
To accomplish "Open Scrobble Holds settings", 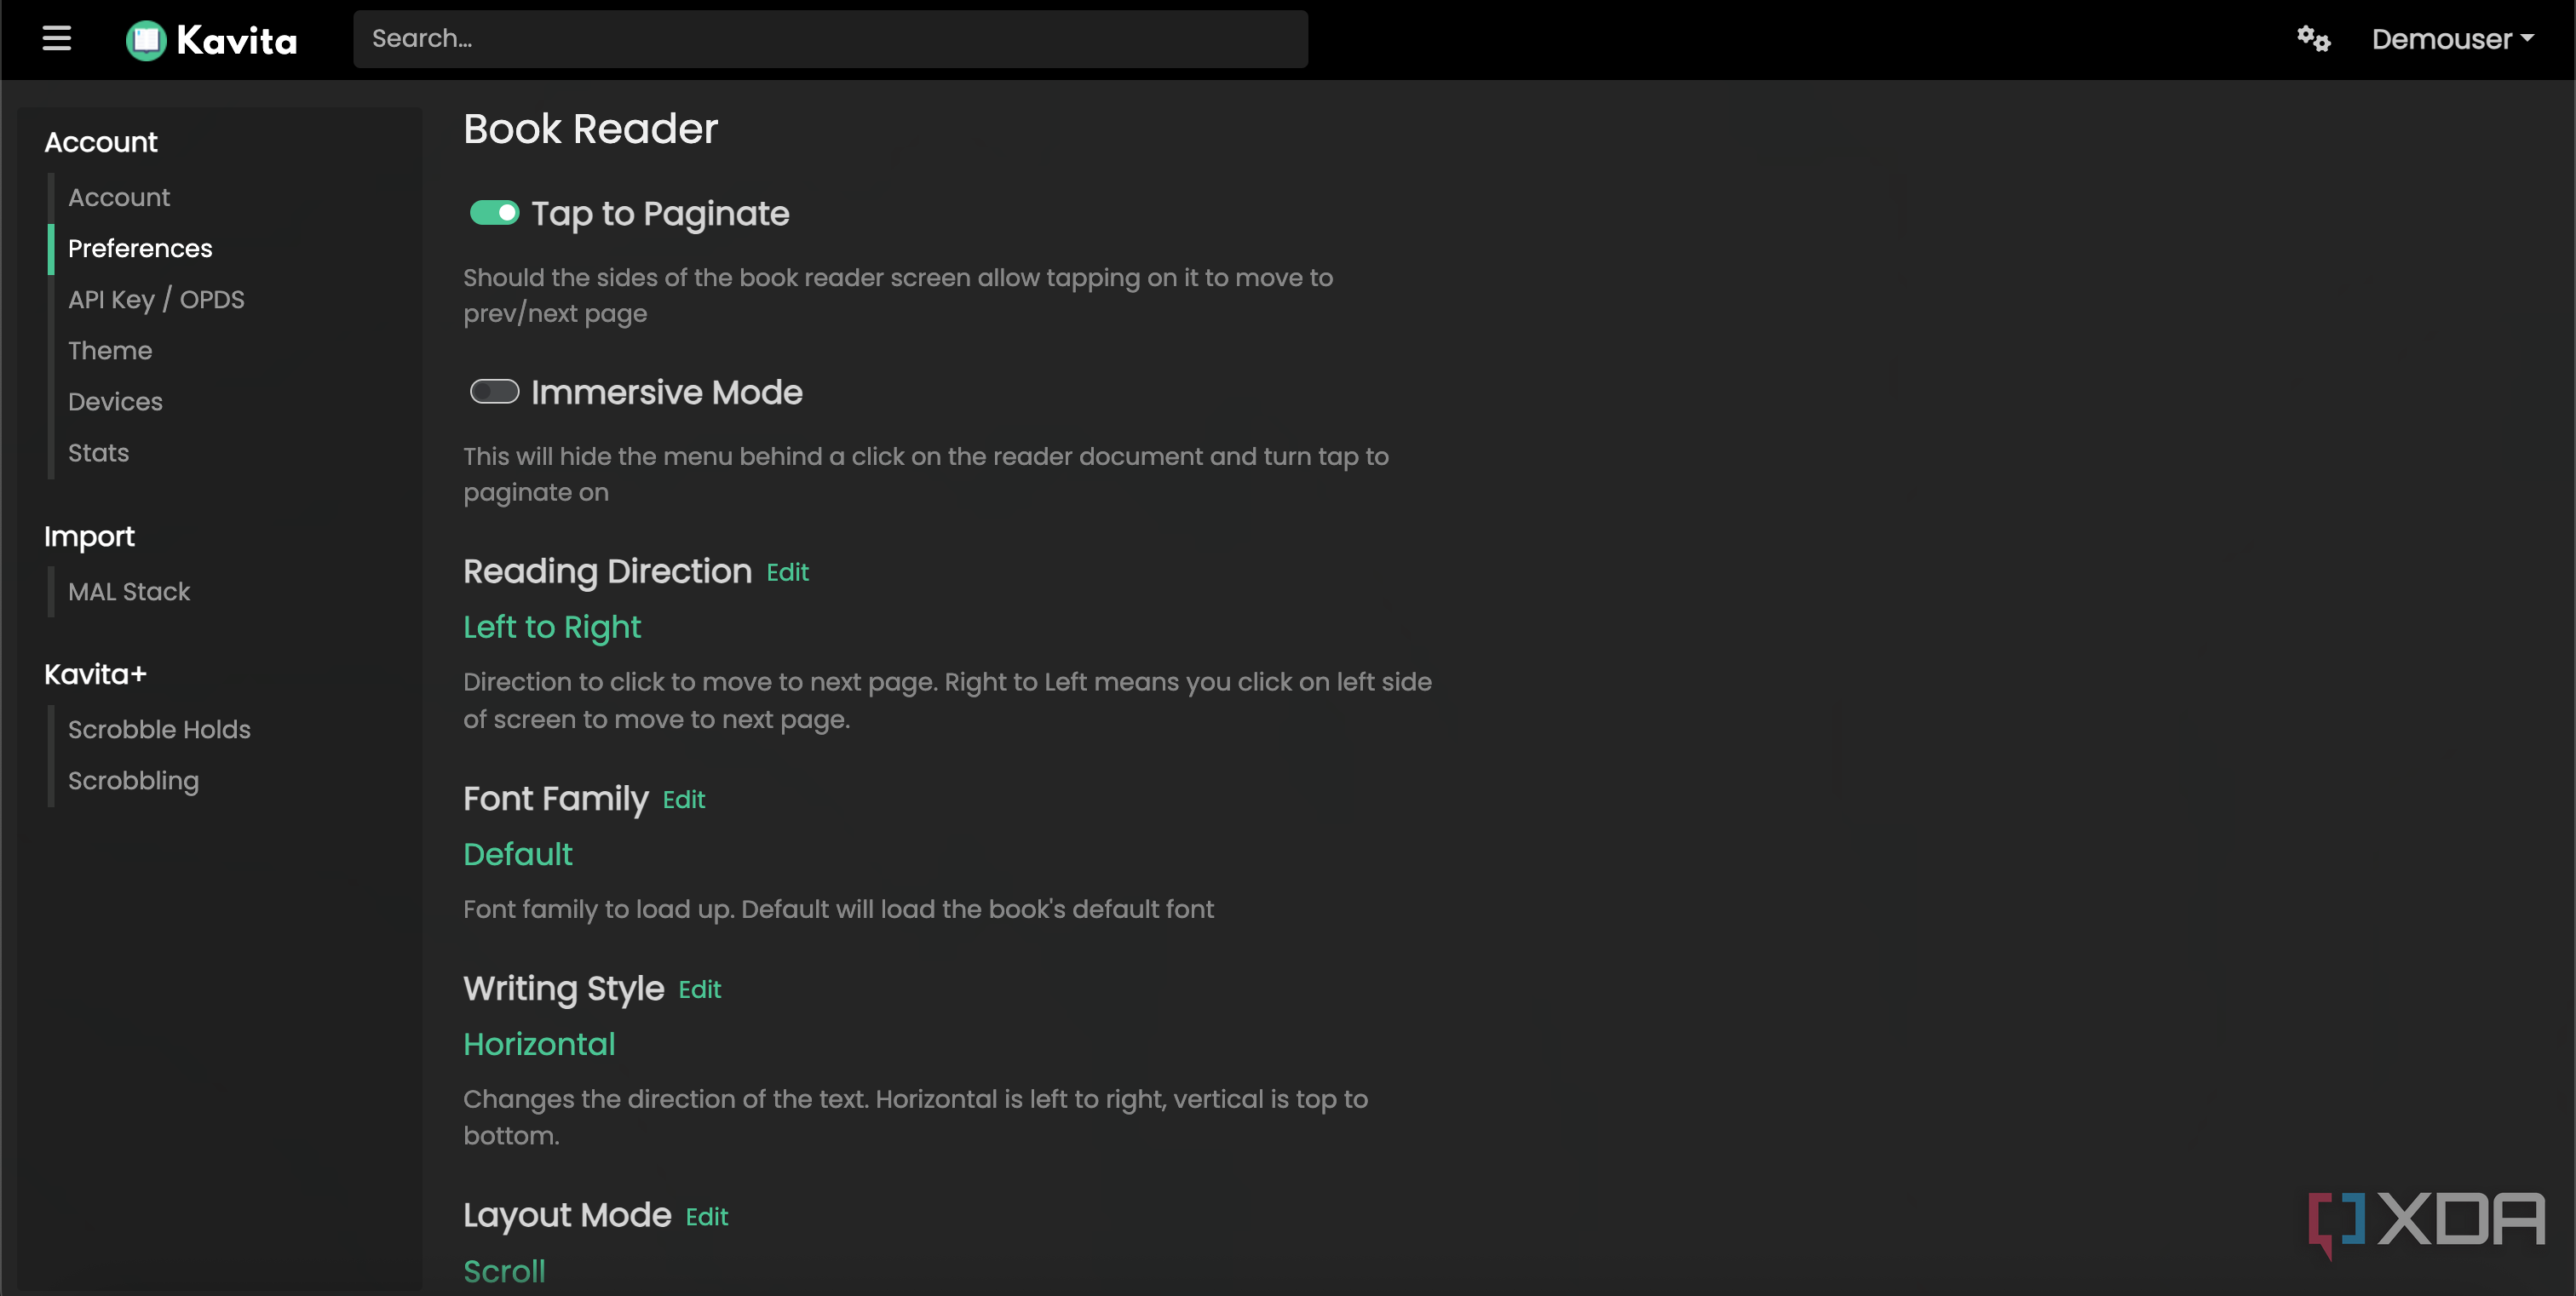I will 159,730.
